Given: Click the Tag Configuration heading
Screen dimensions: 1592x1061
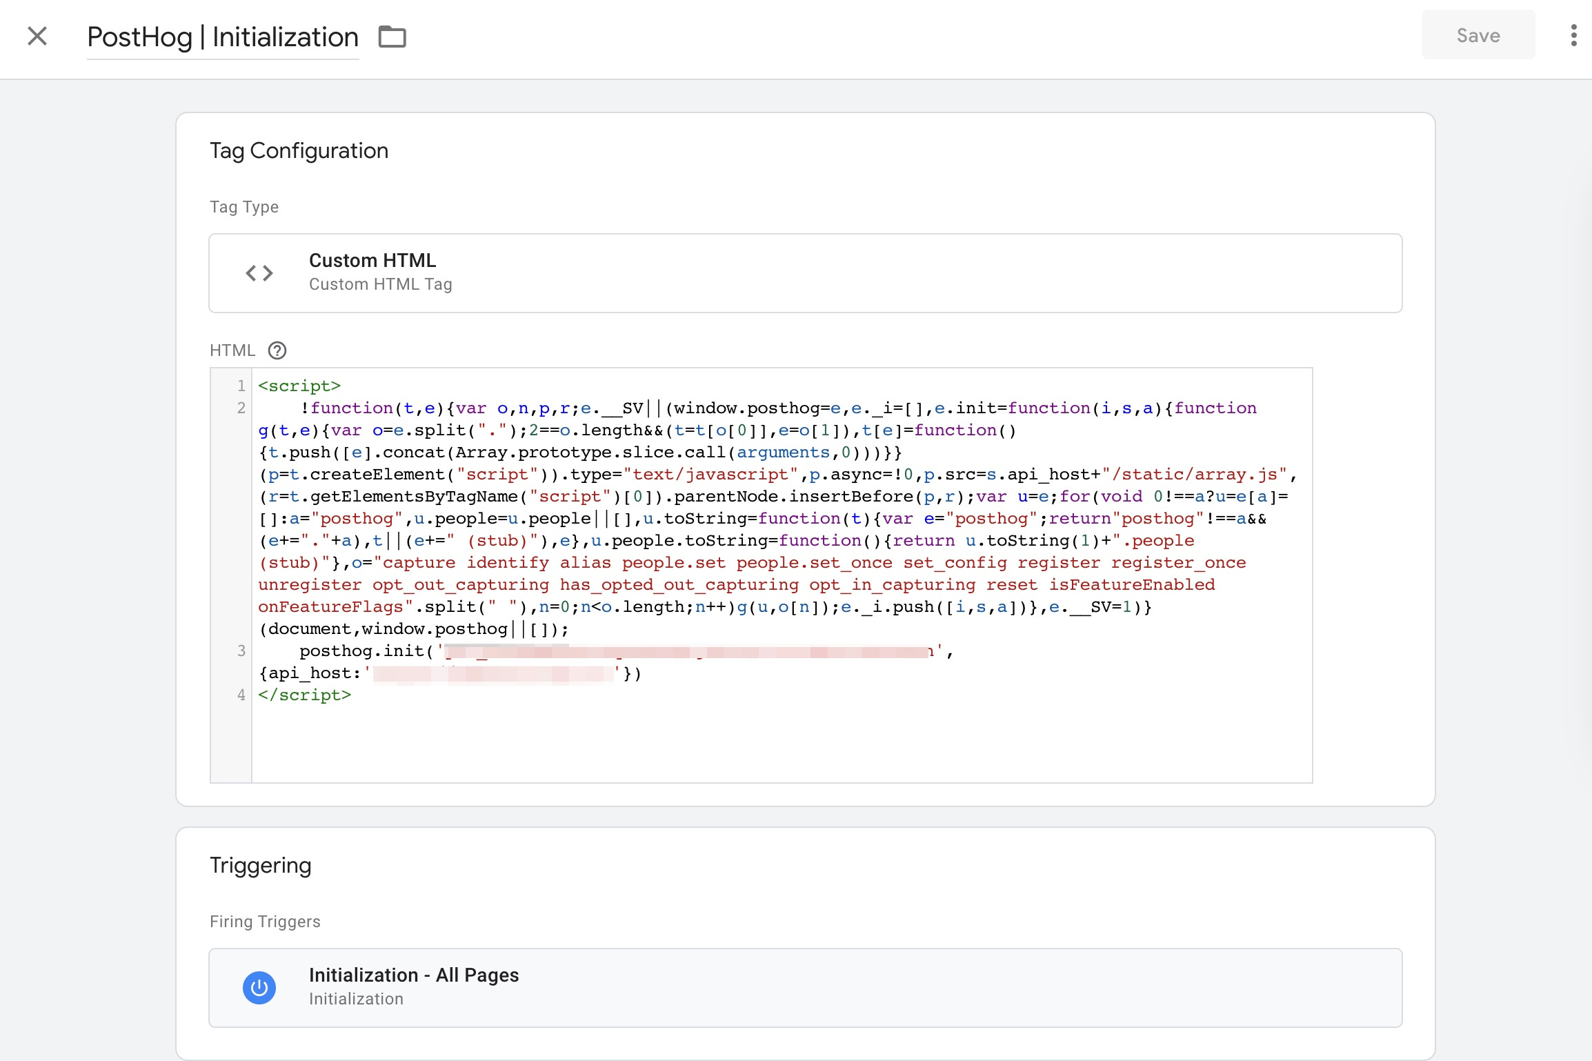Looking at the screenshot, I should point(299,150).
